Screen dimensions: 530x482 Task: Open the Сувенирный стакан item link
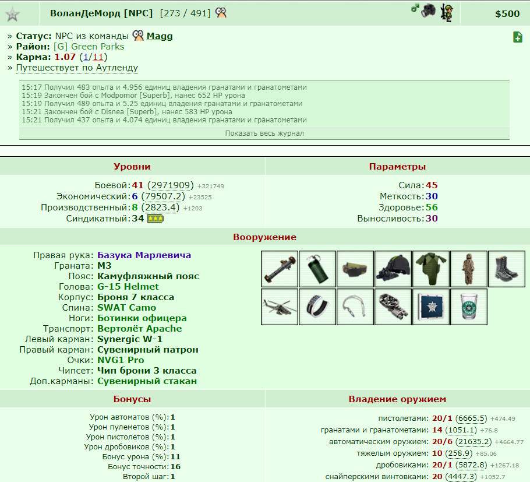pyautogui.click(x=147, y=381)
